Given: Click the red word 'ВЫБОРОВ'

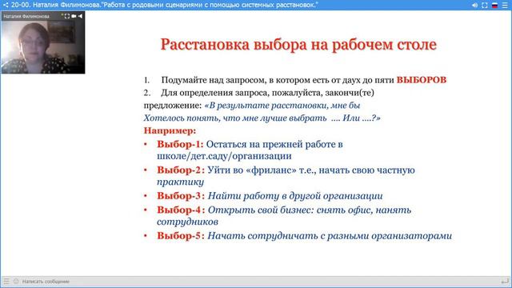Looking at the screenshot, I should click(422, 80).
